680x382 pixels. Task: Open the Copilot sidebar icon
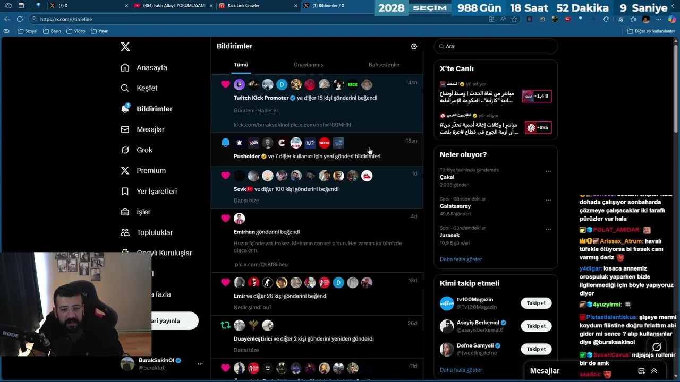point(672,19)
